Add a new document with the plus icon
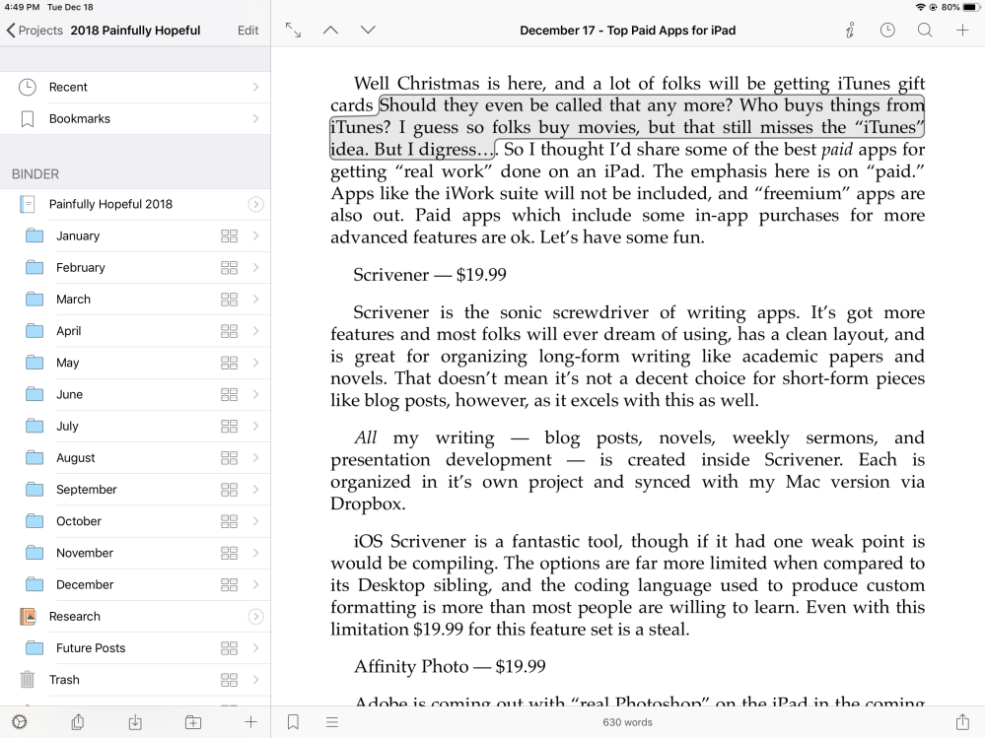Screen dimensions: 985x738 pos(961,30)
